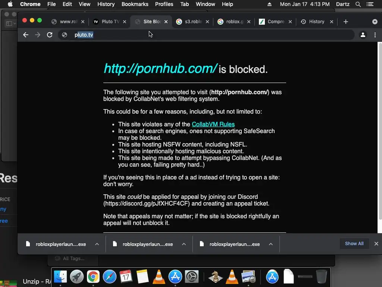Click the Chrome back arrow
Viewport: 382px width, 287px height.
[x=26, y=35]
